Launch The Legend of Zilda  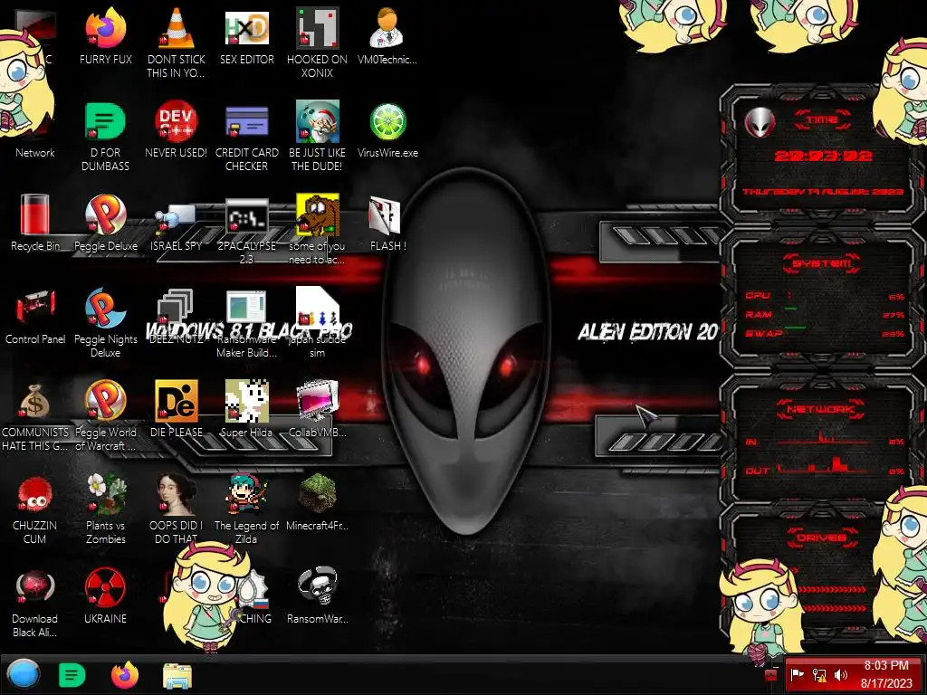pyautogui.click(x=246, y=494)
